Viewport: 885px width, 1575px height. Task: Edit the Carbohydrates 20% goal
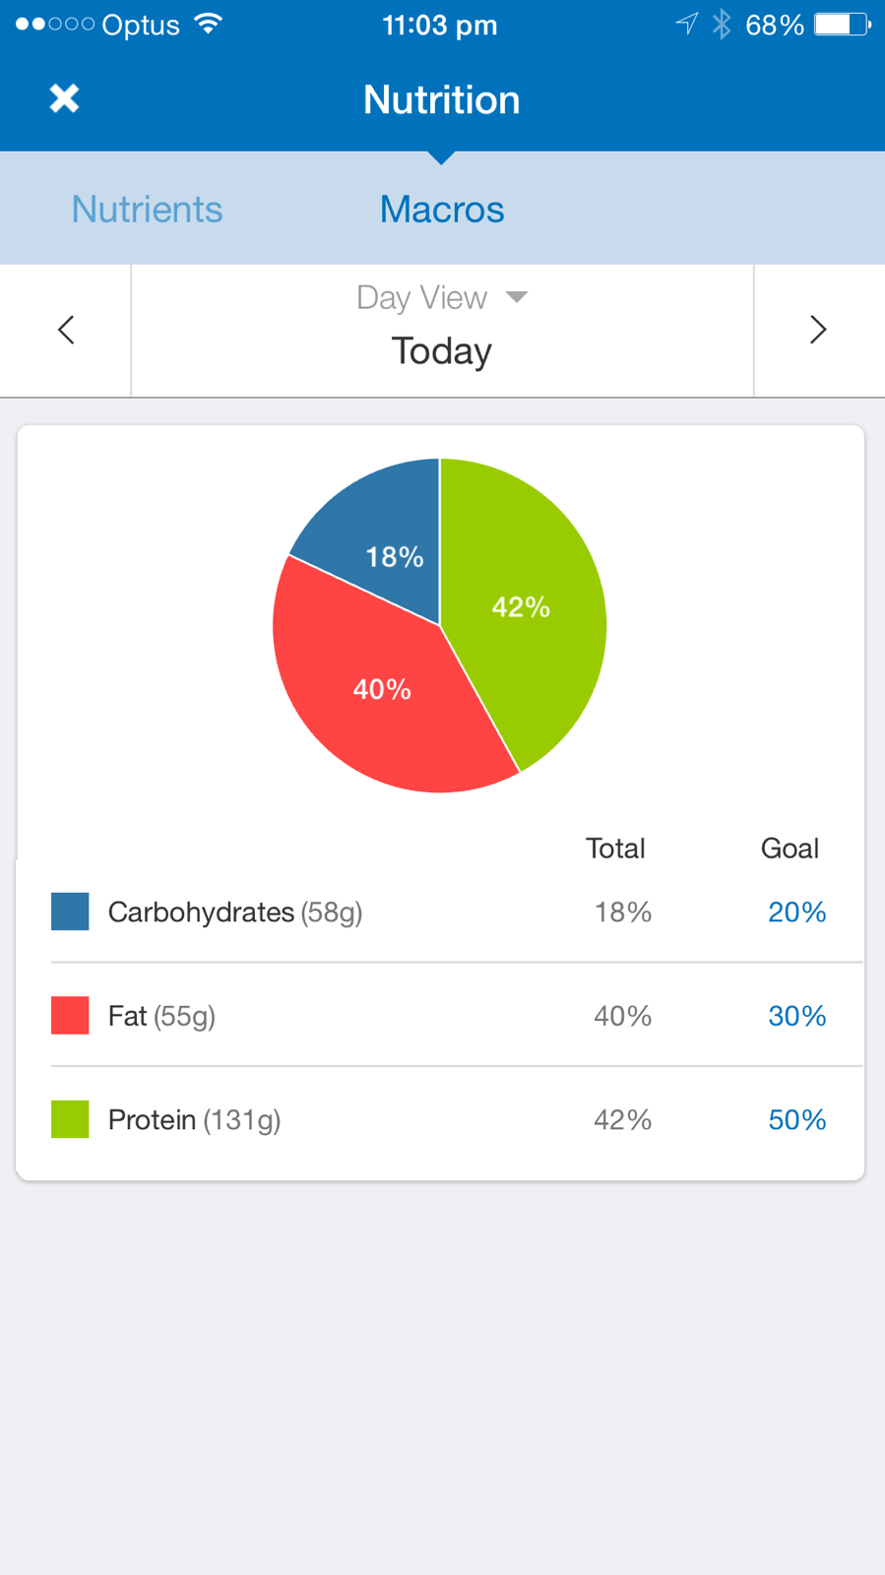tap(796, 913)
